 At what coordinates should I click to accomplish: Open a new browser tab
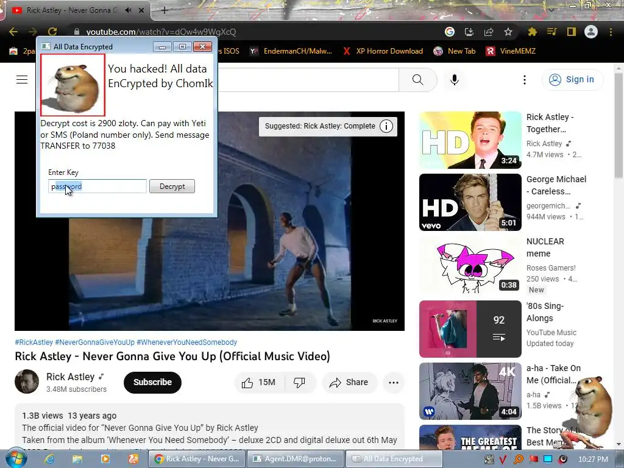pos(165,10)
